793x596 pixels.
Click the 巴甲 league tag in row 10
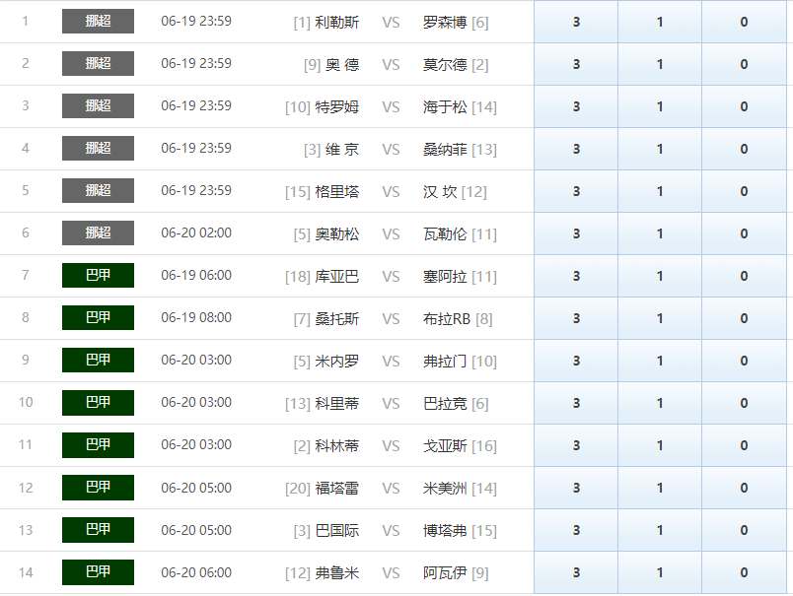(98, 403)
